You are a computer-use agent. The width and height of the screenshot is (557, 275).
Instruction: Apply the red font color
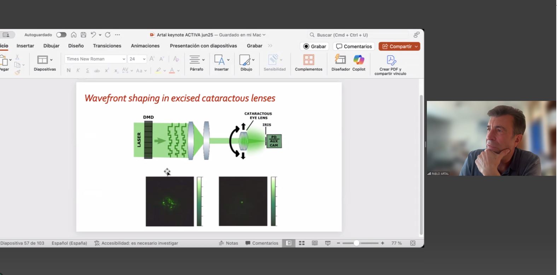[172, 71]
